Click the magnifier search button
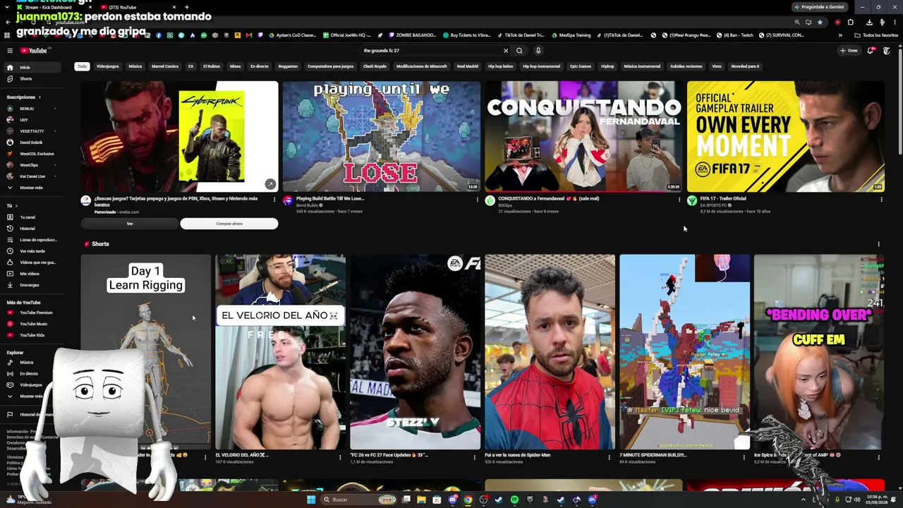Screen dimensions: 903x508 pos(519,51)
